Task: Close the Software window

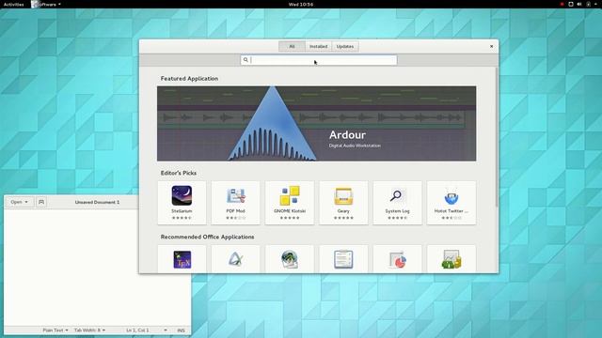Action: coord(491,46)
